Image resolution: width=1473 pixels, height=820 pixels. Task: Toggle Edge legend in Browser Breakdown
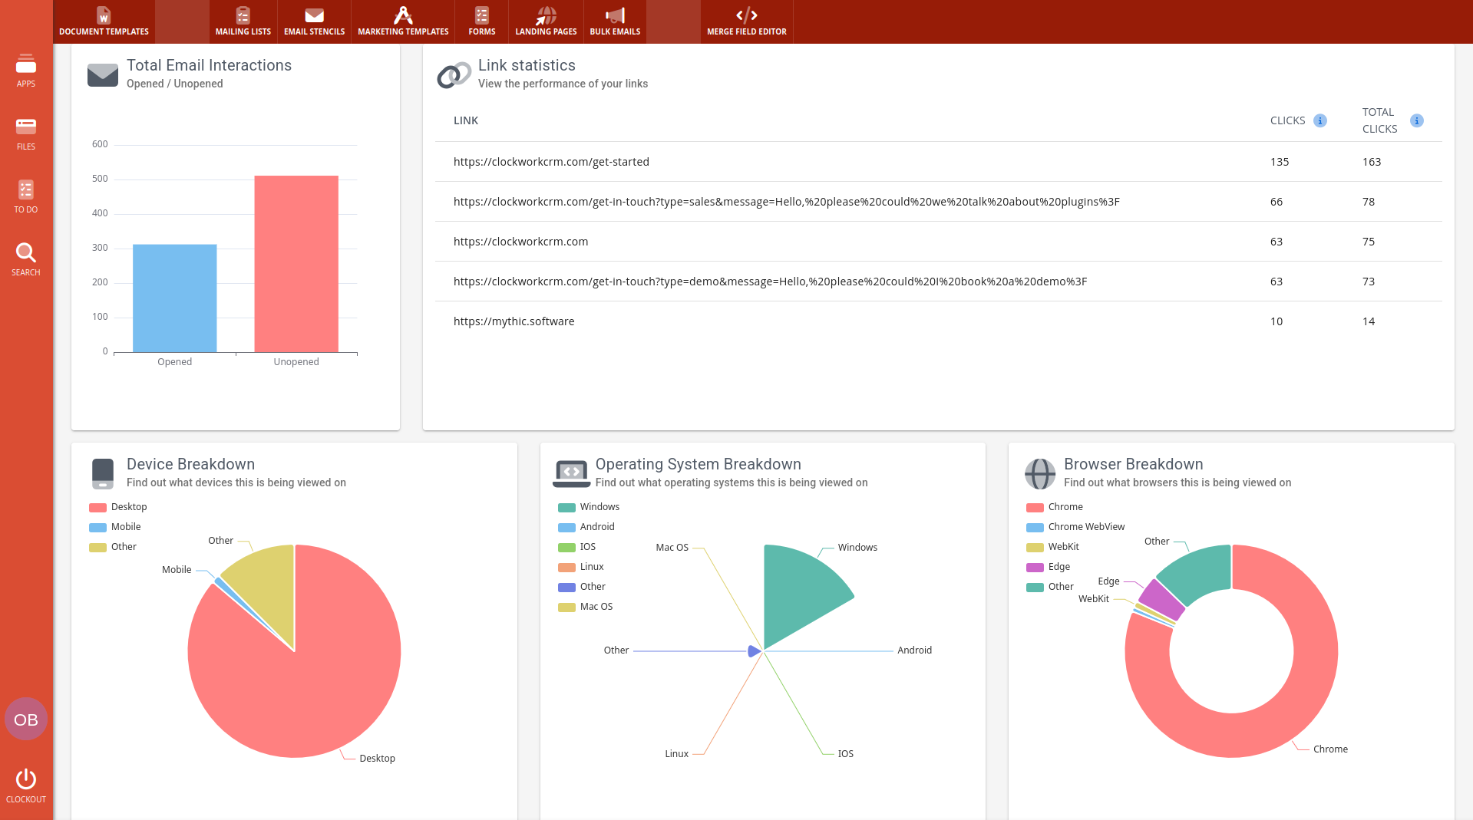point(1049,567)
